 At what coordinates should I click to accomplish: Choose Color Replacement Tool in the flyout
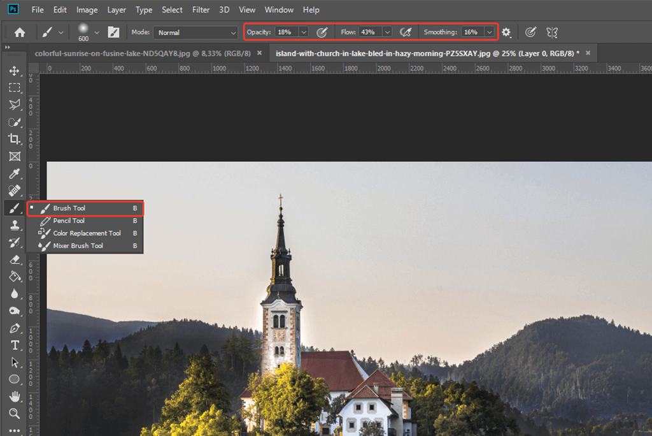(x=85, y=233)
